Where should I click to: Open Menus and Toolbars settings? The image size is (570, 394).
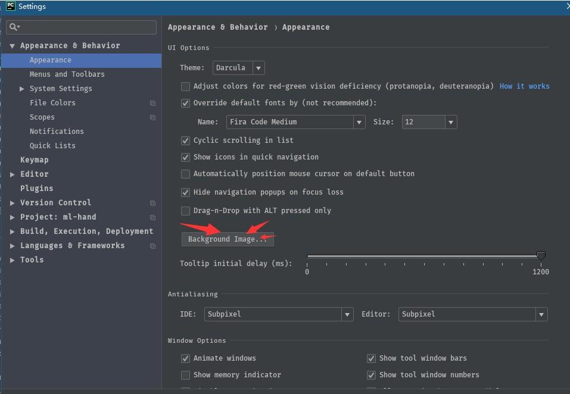point(67,74)
